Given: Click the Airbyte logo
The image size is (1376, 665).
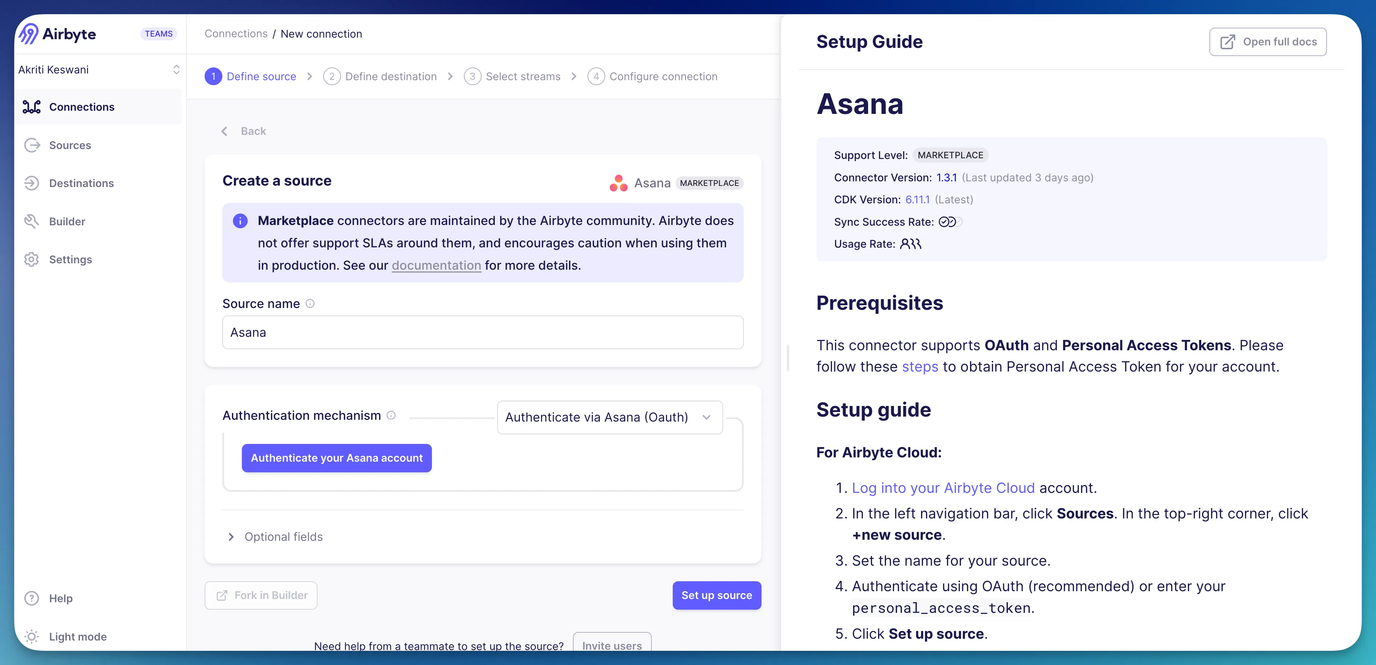Looking at the screenshot, I should pyautogui.click(x=57, y=34).
